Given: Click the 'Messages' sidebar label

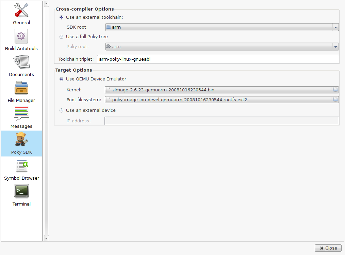Looking at the screenshot, I should (x=21, y=126).
